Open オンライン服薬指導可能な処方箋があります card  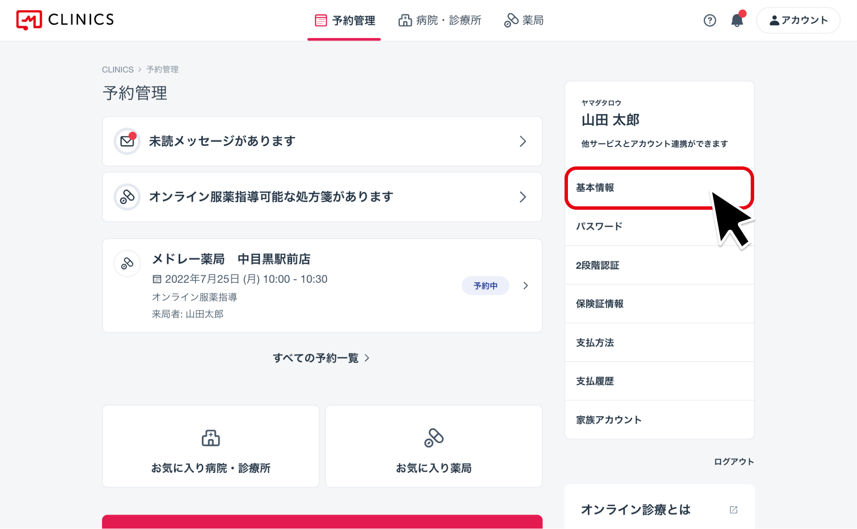pyautogui.click(x=322, y=197)
